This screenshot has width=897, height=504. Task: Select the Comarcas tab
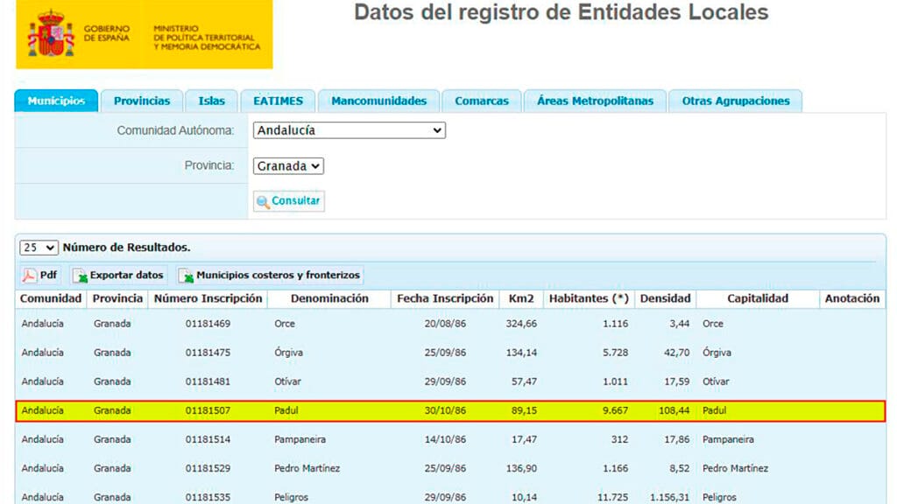[x=481, y=100]
